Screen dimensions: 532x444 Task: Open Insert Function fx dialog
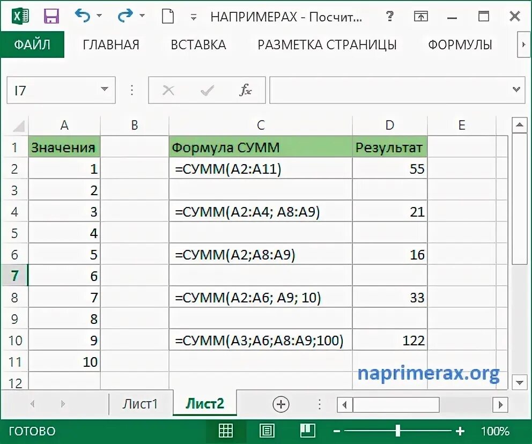(x=246, y=90)
